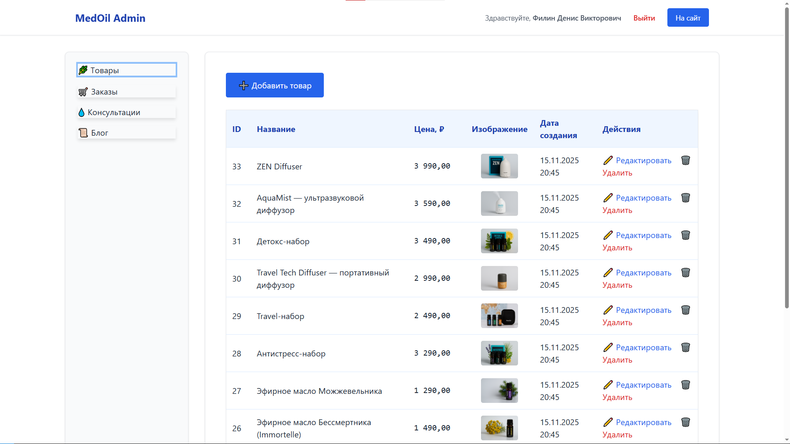Log out via the Выйти link
790x444 pixels.
click(x=644, y=18)
